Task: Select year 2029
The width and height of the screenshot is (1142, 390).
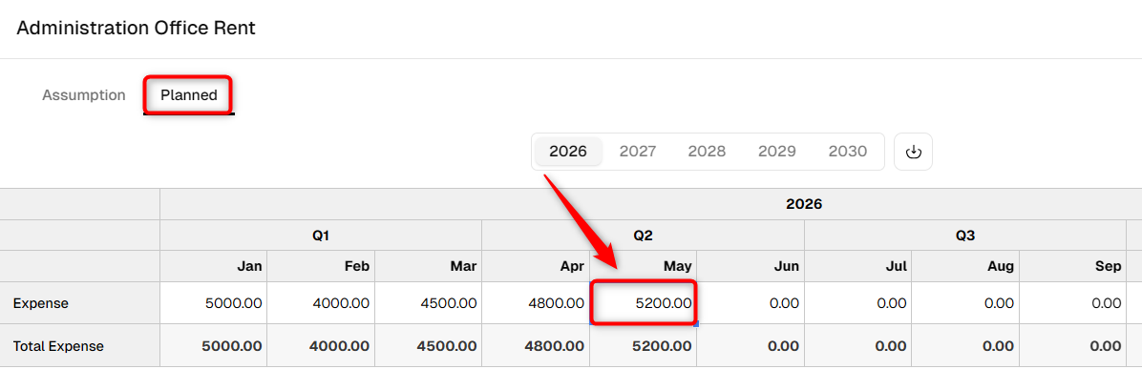Action: [x=776, y=152]
